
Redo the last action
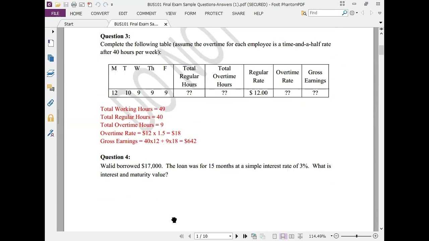click(106, 4)
